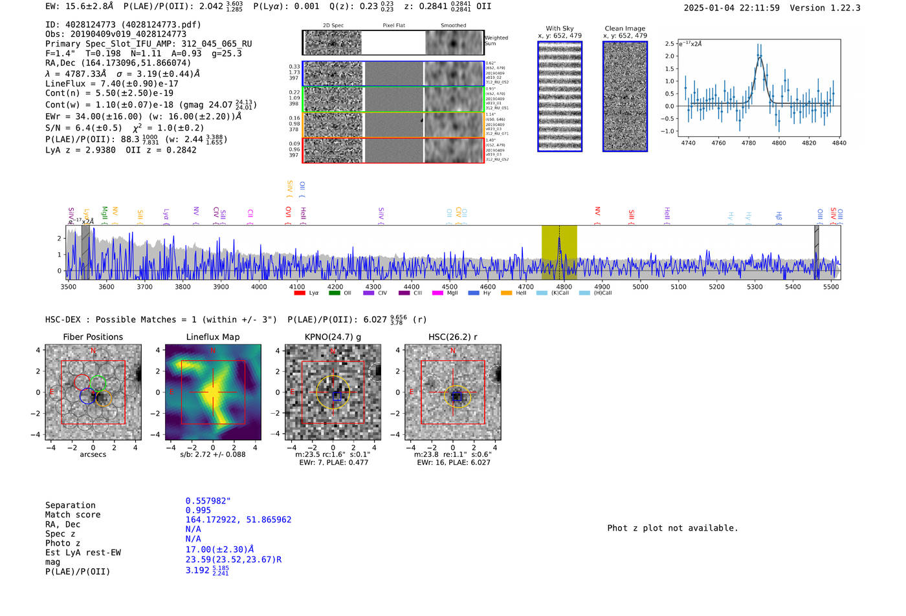906x616 pixels.
Task: Click the 312_RU_051 fiber label
Action: coord(497,108)
